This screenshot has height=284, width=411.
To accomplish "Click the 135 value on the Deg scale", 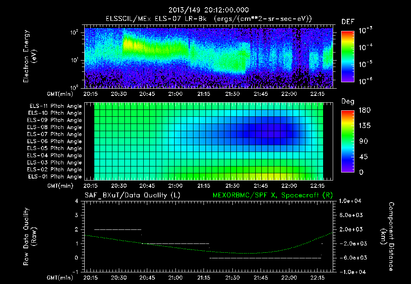I will click(365, 126).
